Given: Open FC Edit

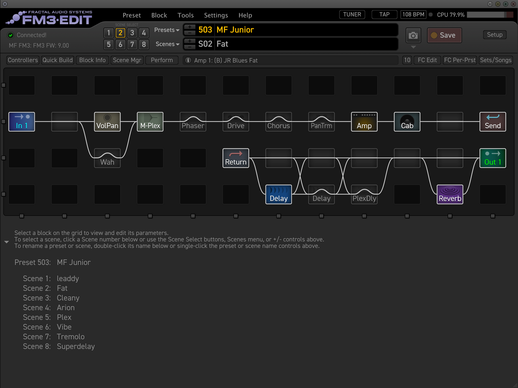Looking at the screenshot, I should point(427,60).
